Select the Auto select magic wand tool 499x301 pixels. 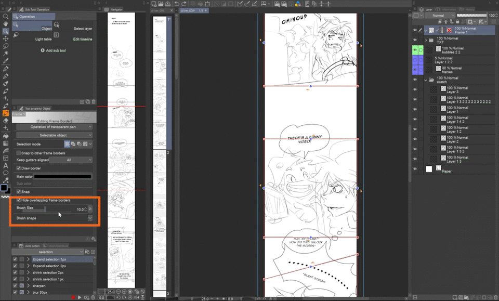5,53
